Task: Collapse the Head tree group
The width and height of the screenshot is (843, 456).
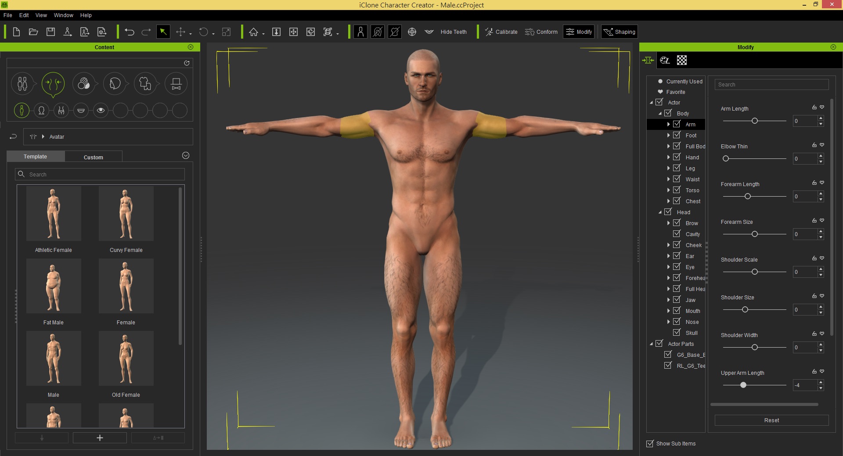Action: [x=659, y=212]
